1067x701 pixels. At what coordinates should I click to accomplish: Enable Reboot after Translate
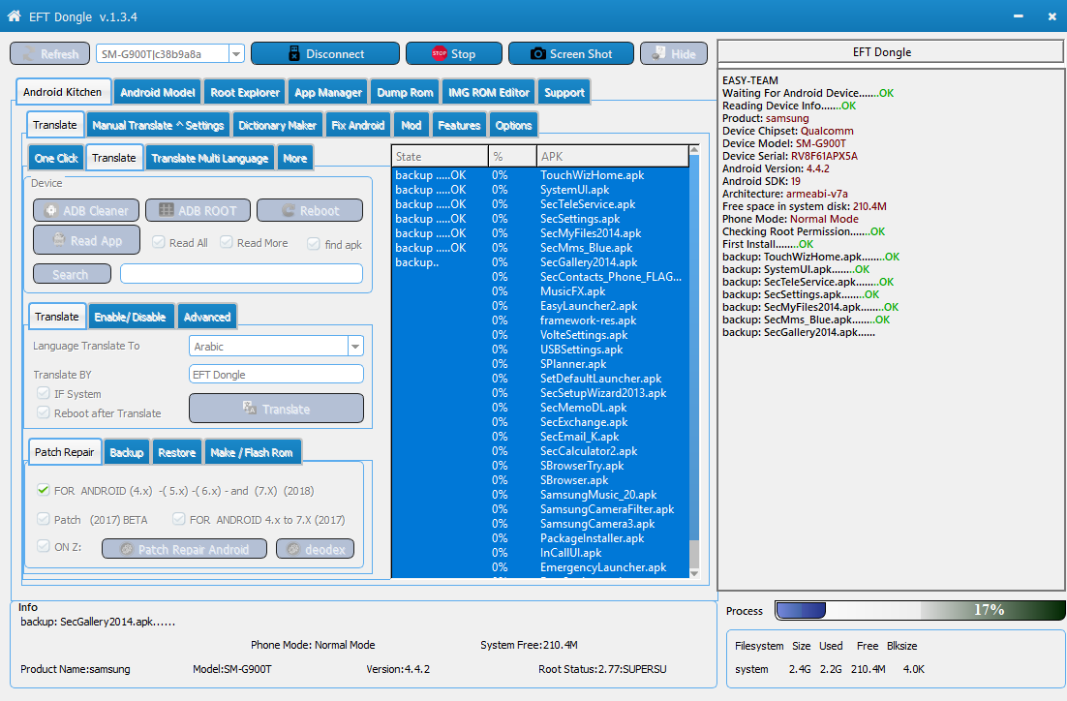[44, 412]
